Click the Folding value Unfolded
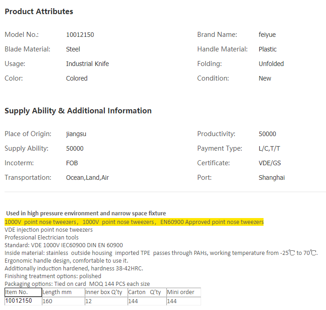The height and width of the screenshot is (310, 326). point(271,64)
